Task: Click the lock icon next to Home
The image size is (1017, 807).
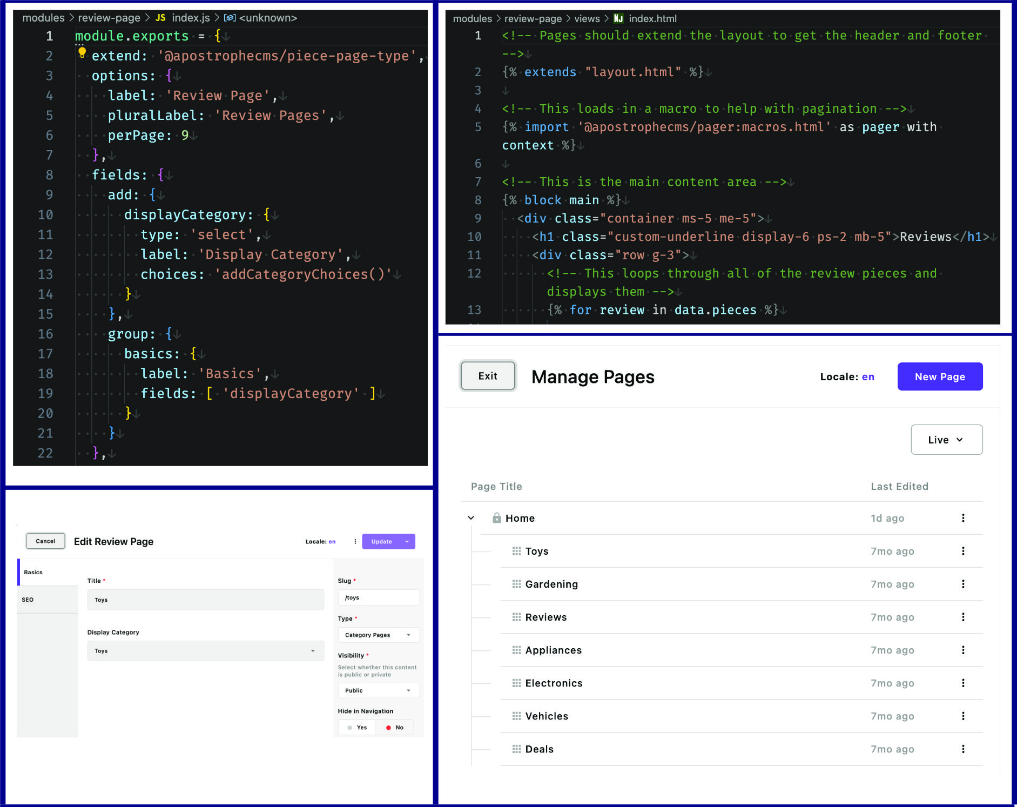Action: [x=496, y=517]
